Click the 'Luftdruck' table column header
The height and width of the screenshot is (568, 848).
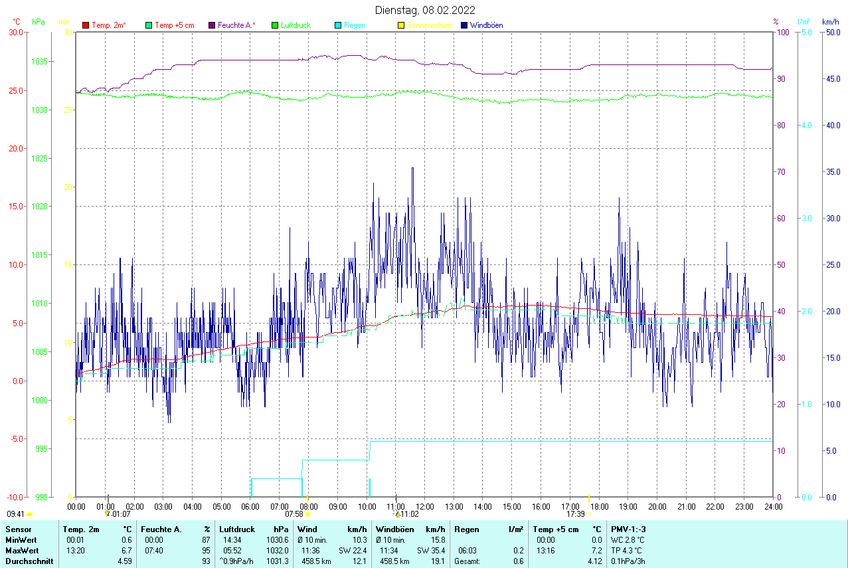237,529
